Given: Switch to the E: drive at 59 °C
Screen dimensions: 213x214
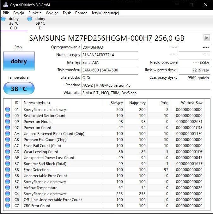Looking at the screenshot, I should [40, 23].
